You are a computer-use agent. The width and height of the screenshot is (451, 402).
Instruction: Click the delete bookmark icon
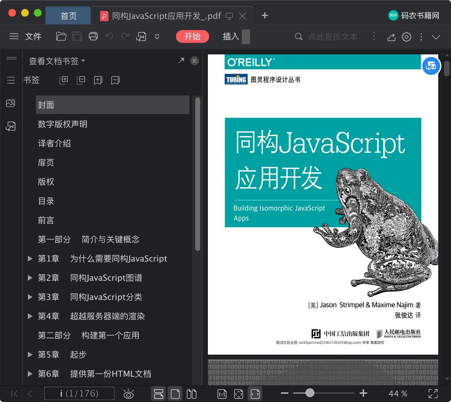(115, 80)
